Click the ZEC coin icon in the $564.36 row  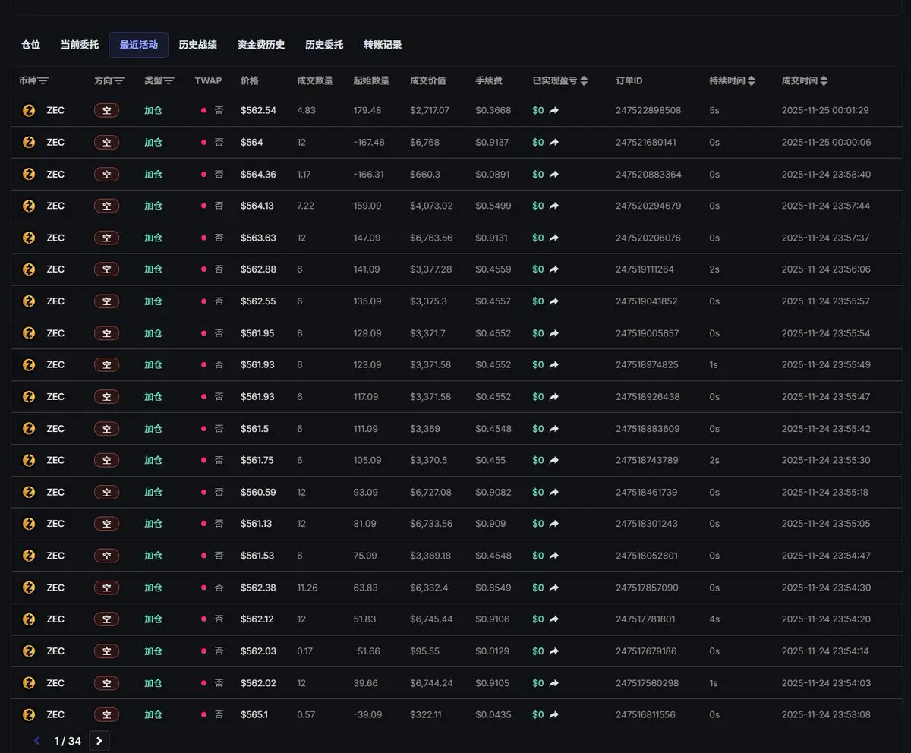point(29,174)
